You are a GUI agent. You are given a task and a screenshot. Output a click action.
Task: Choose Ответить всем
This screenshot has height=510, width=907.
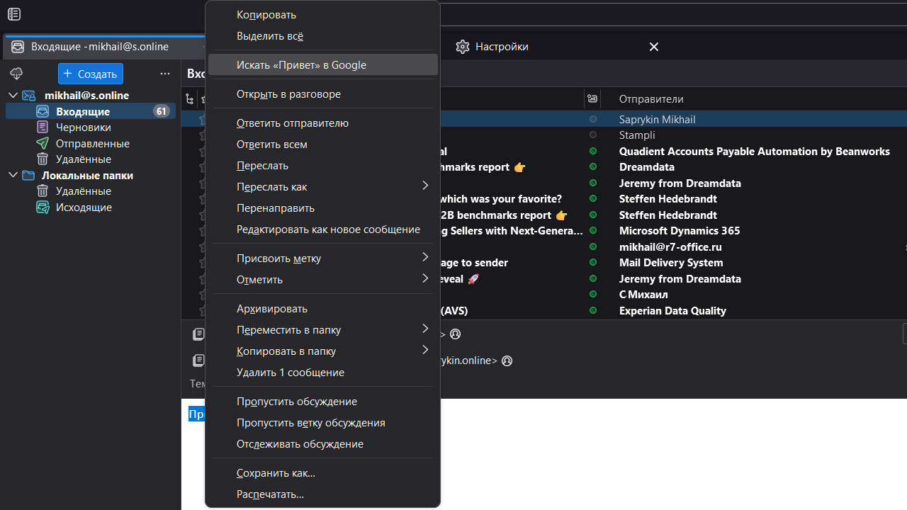point(322,144)
